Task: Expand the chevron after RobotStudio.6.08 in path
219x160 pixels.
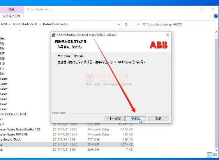Action: (x=40, y=24)
